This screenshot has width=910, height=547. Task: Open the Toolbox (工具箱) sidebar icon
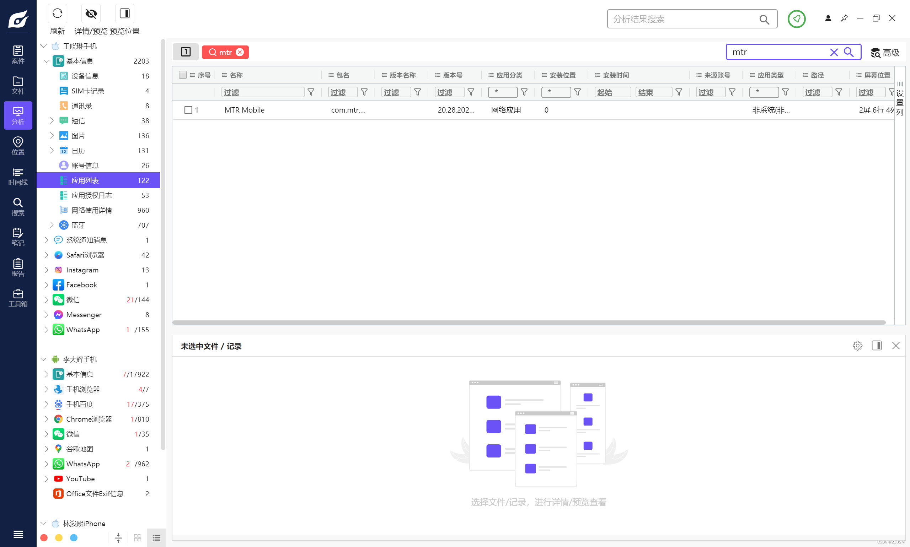coord(18,298)
